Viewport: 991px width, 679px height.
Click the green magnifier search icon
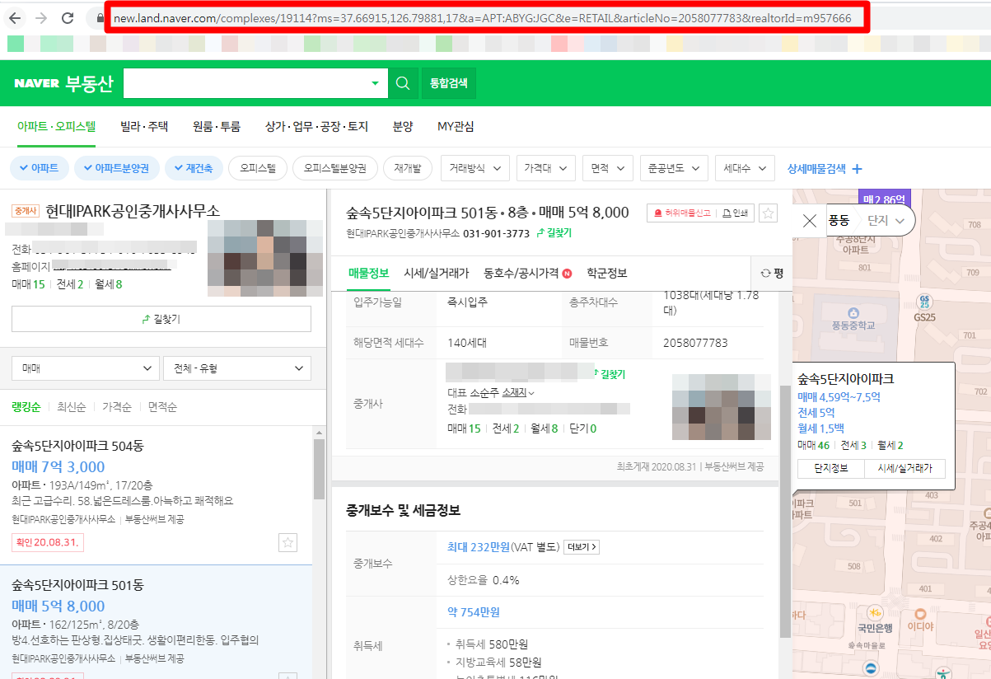pos(403,83)
